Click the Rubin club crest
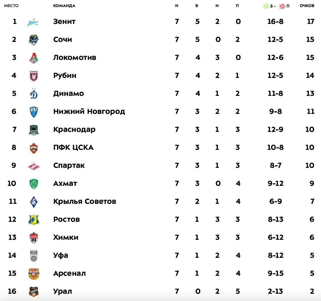321x301 pixels. (34, 76)
